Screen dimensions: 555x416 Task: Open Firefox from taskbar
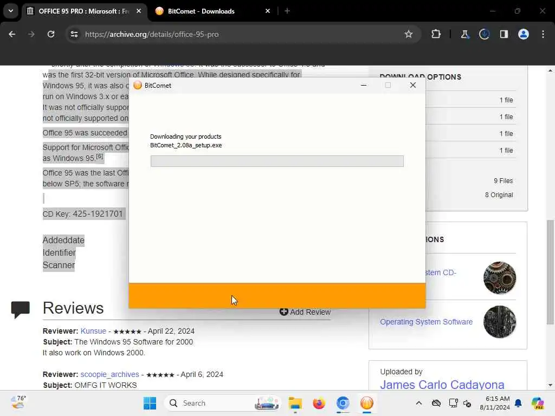[x=319, y=403]
